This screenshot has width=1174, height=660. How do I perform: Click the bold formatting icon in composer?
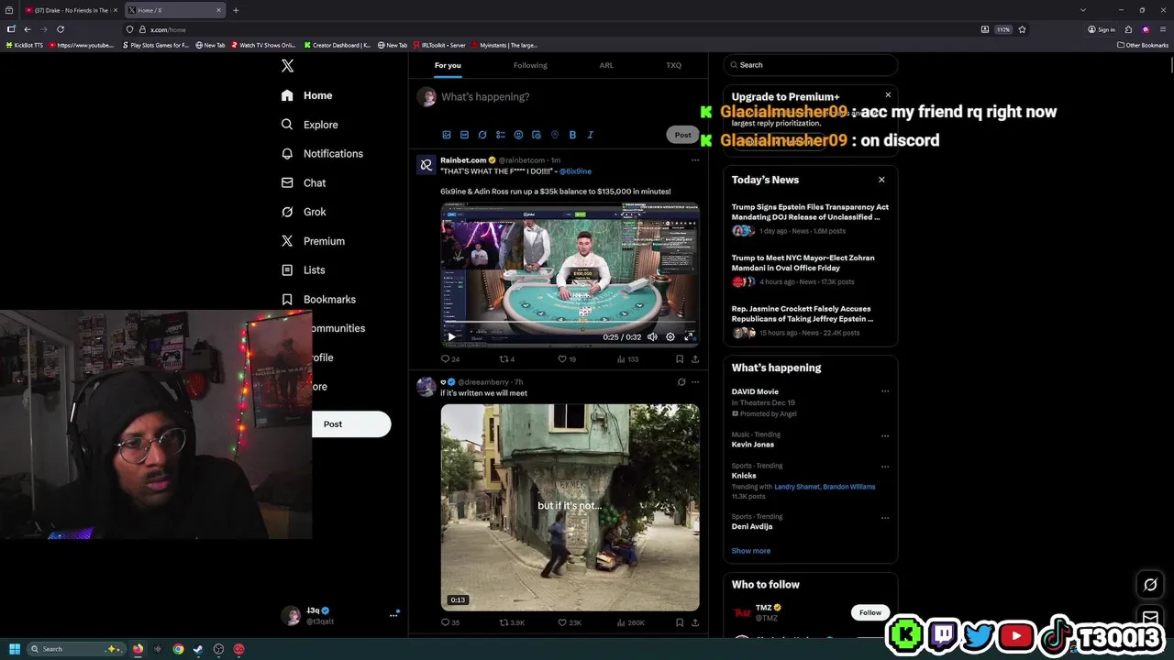coord(572,135)
